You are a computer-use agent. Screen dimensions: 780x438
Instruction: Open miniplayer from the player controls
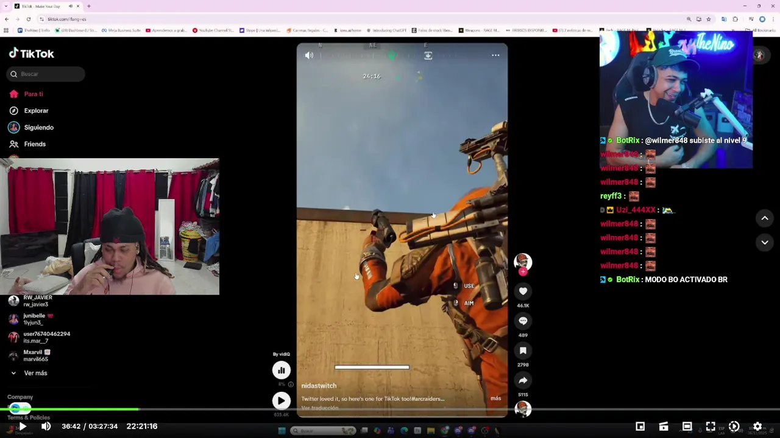[640, 426]
